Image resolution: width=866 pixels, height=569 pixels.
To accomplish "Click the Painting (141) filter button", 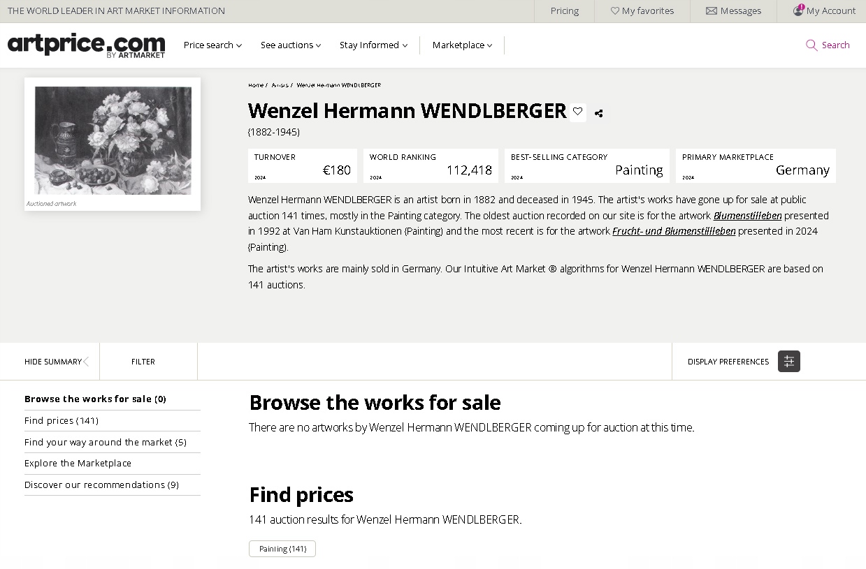I will tap(282, 549).
